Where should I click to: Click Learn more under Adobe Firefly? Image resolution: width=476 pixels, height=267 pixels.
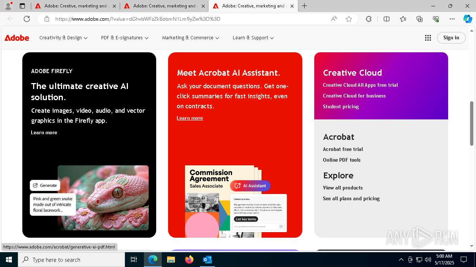(x=44, y=132)
